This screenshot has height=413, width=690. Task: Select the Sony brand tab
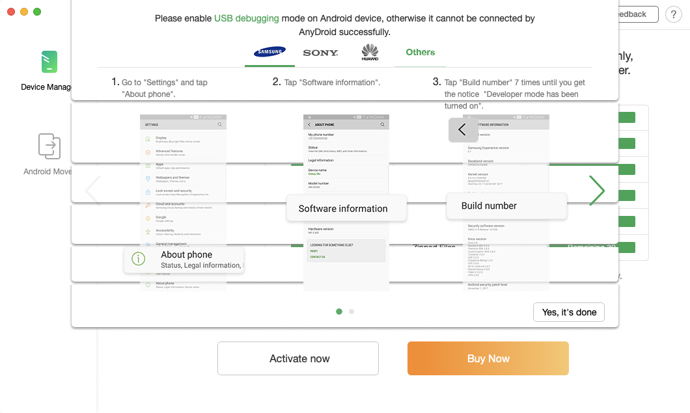tap(320, 53)
